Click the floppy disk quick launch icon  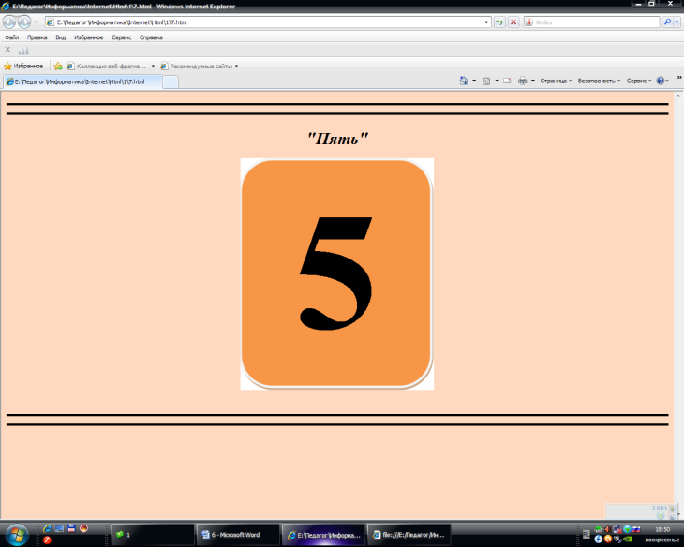point(71,528)
